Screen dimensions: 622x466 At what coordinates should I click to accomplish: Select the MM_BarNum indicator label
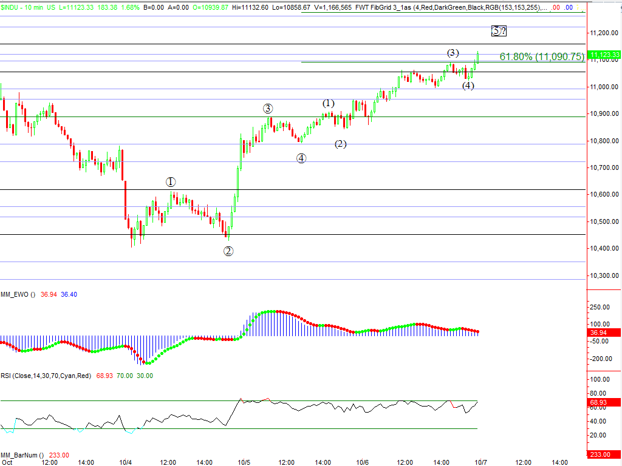click(22, 455)
